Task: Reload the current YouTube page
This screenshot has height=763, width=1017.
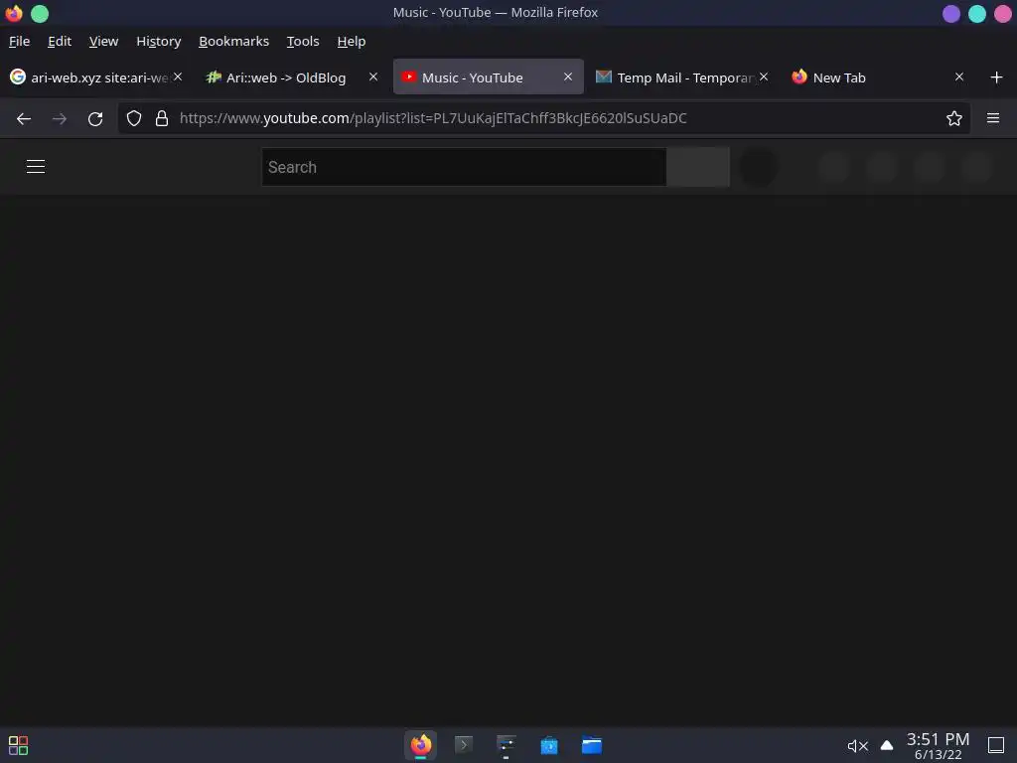Action: click(x=95, y=119)
